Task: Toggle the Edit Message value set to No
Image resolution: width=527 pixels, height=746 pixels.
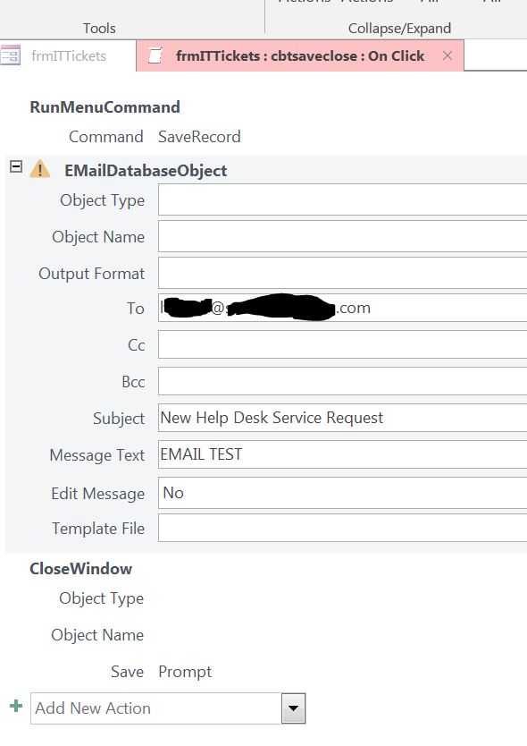Action: (343, 493)
